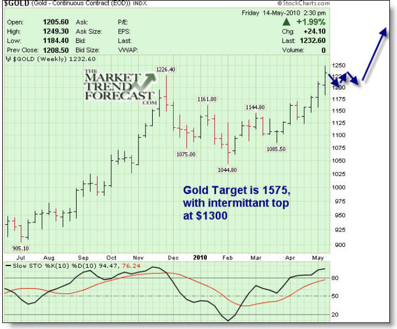This screenshot has width=397, height=329.
Task: Click the Last value 1232.60
Action: point(313,41)
